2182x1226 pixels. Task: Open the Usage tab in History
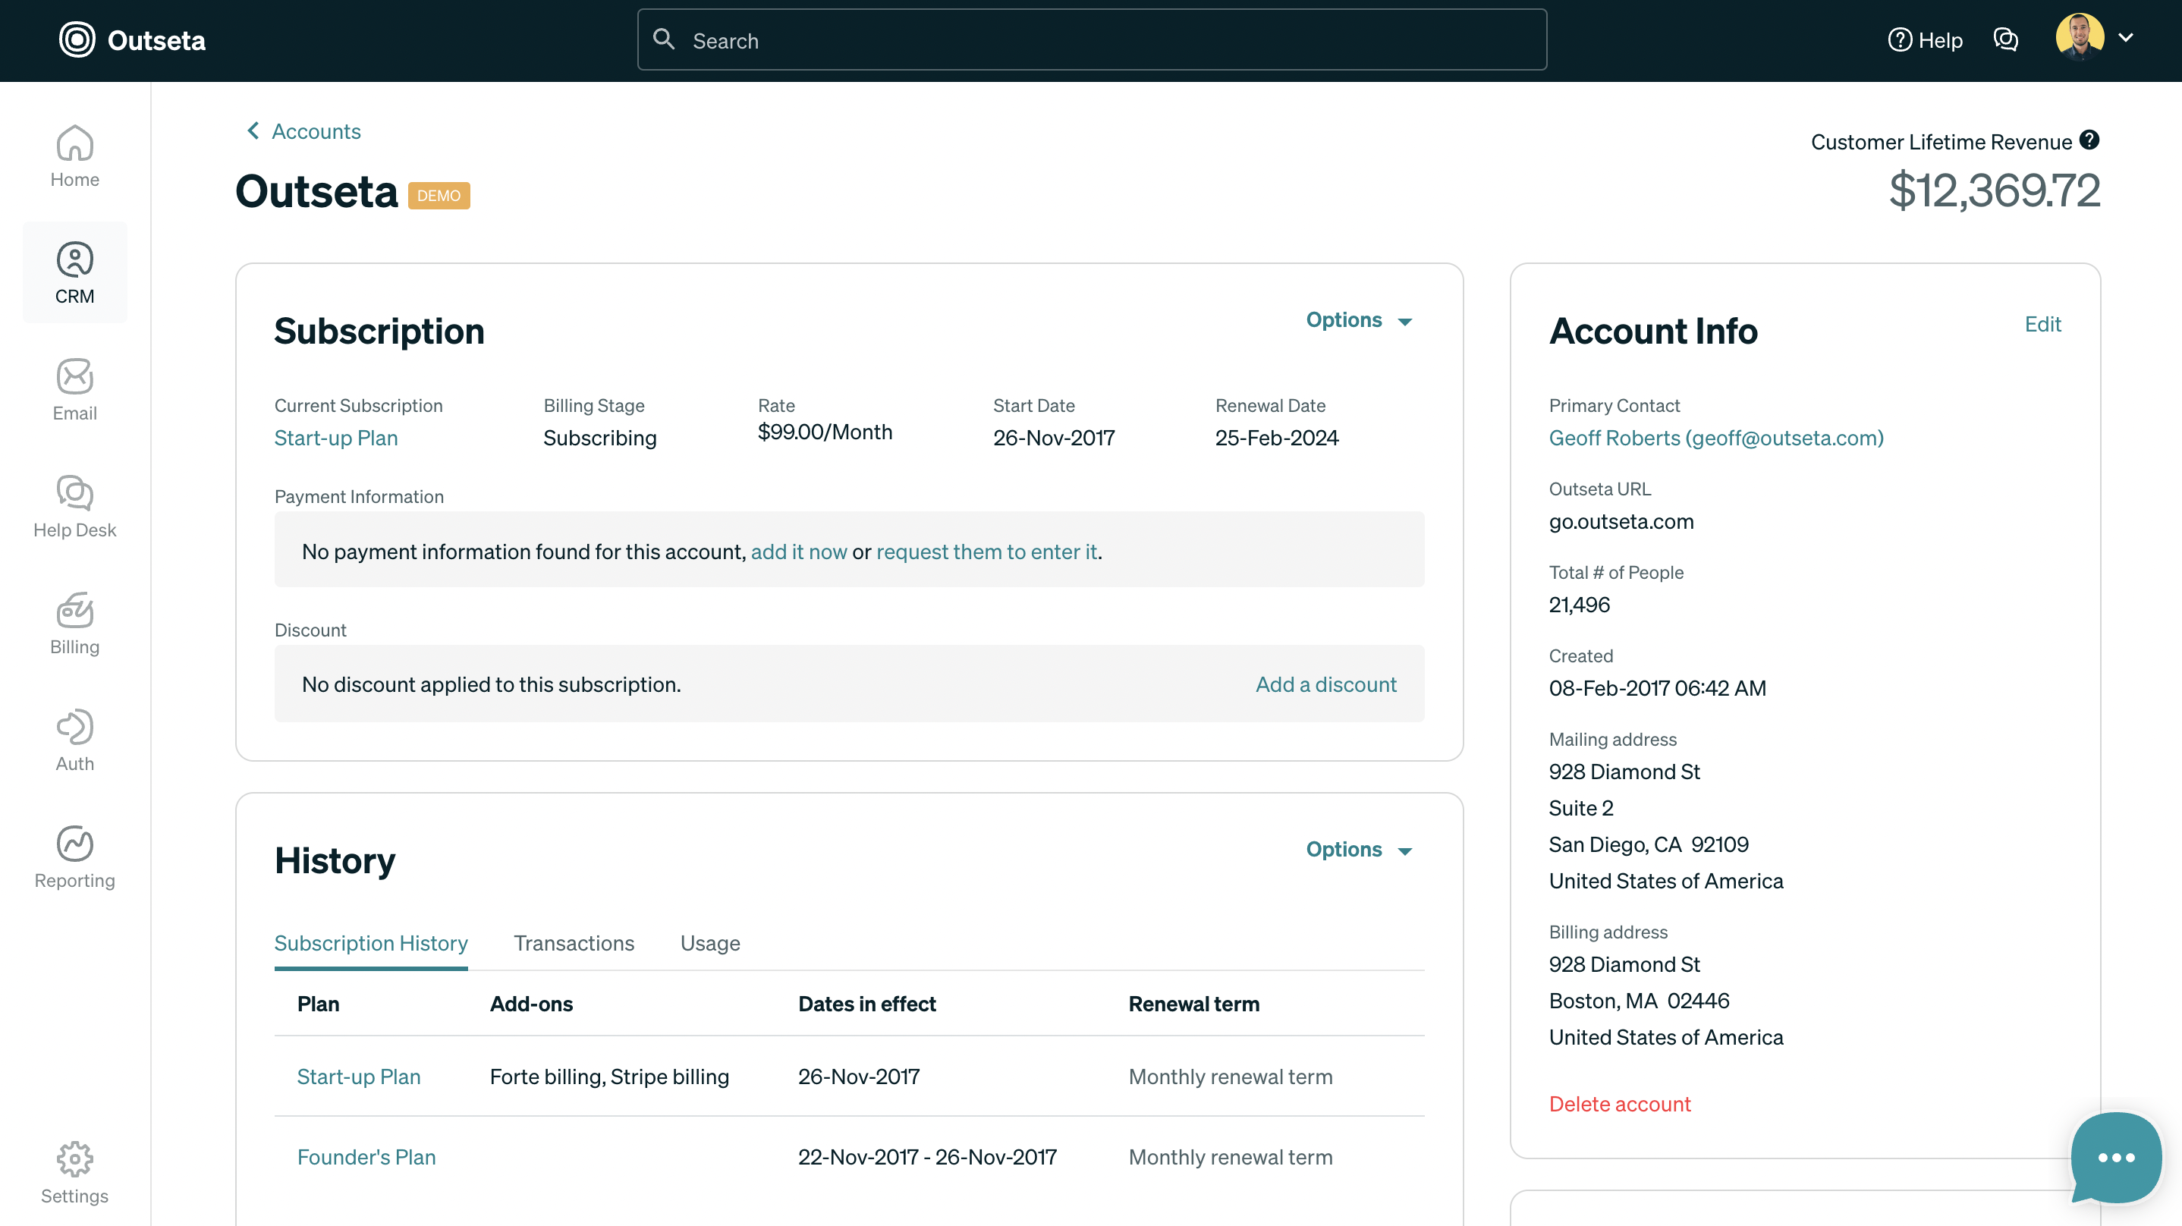(710, 943)
